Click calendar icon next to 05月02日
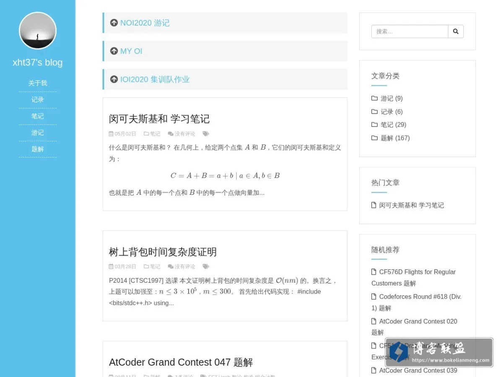 coord(111,134)
